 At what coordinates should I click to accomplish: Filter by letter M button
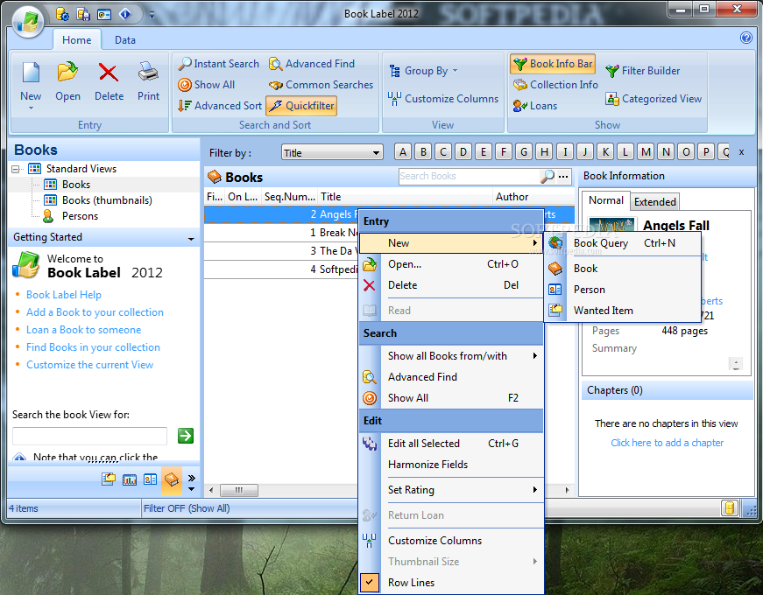(x=646, y=152)
